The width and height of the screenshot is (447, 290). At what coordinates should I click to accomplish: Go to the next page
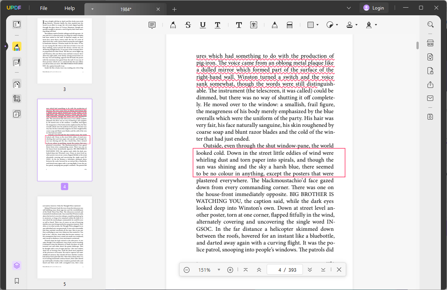[309, 270]
